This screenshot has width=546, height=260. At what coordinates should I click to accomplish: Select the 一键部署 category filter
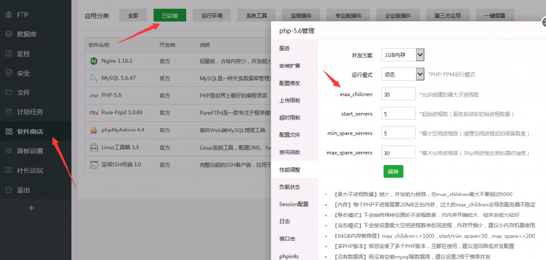point(495,16)
